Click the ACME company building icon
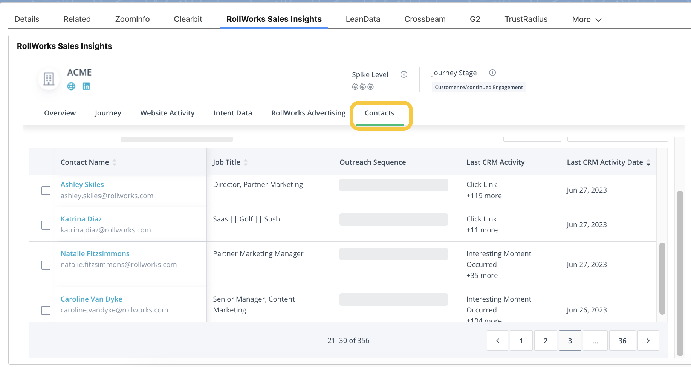691x367 pixels. pos(49,79)
